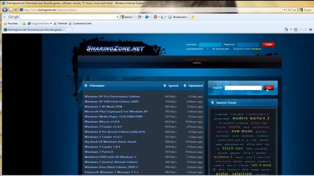Click the Home command bar icon
Screen dimensions: 314x176
(287, 29)
